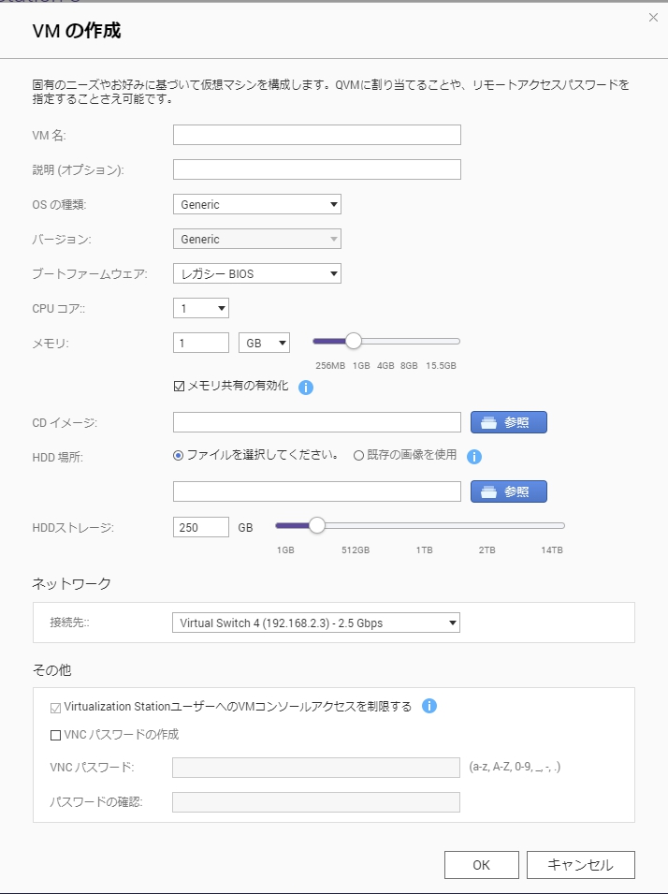Open the OS の種類 dropdown
Screen dimensions: 668x894
[x=256, y=204]
